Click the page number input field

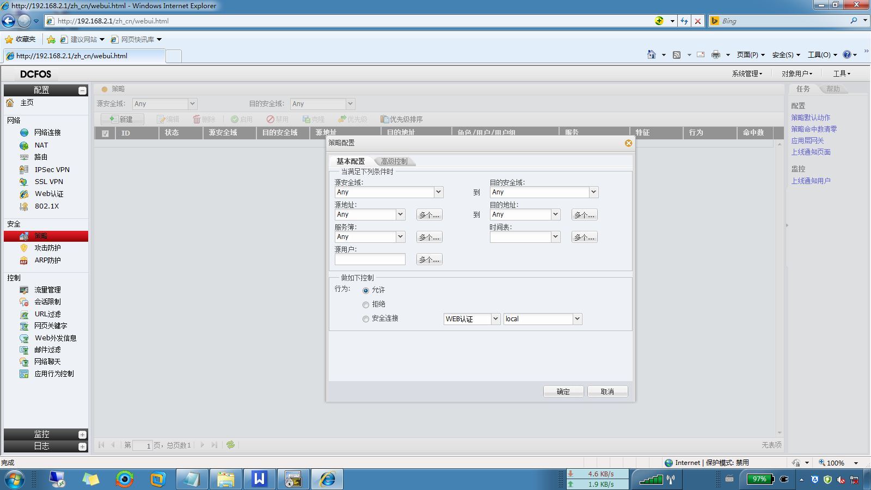[143, 445]
